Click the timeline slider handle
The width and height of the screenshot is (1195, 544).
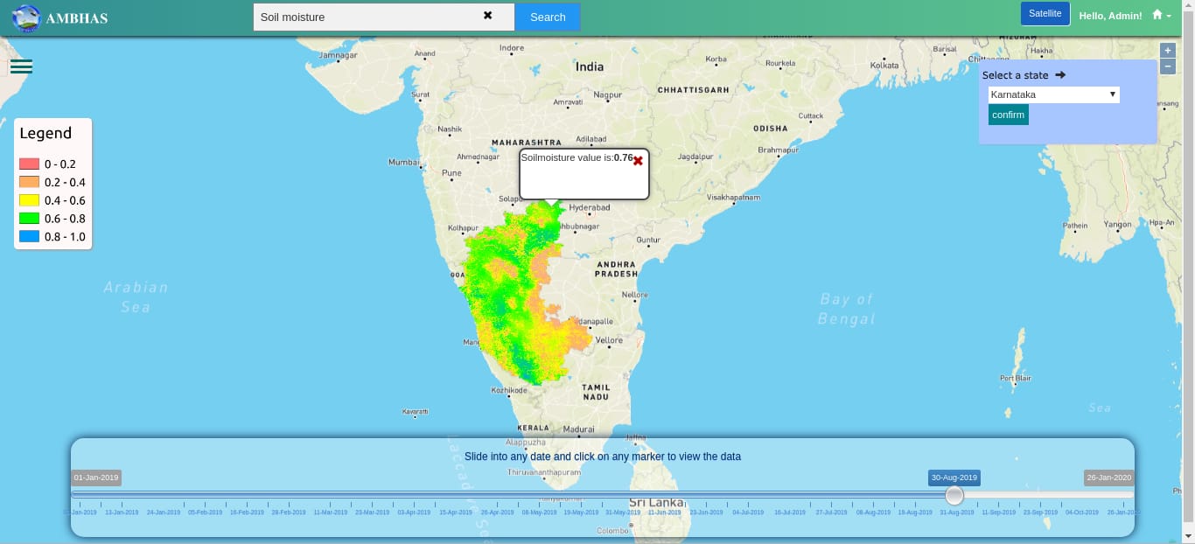[954, 496]
